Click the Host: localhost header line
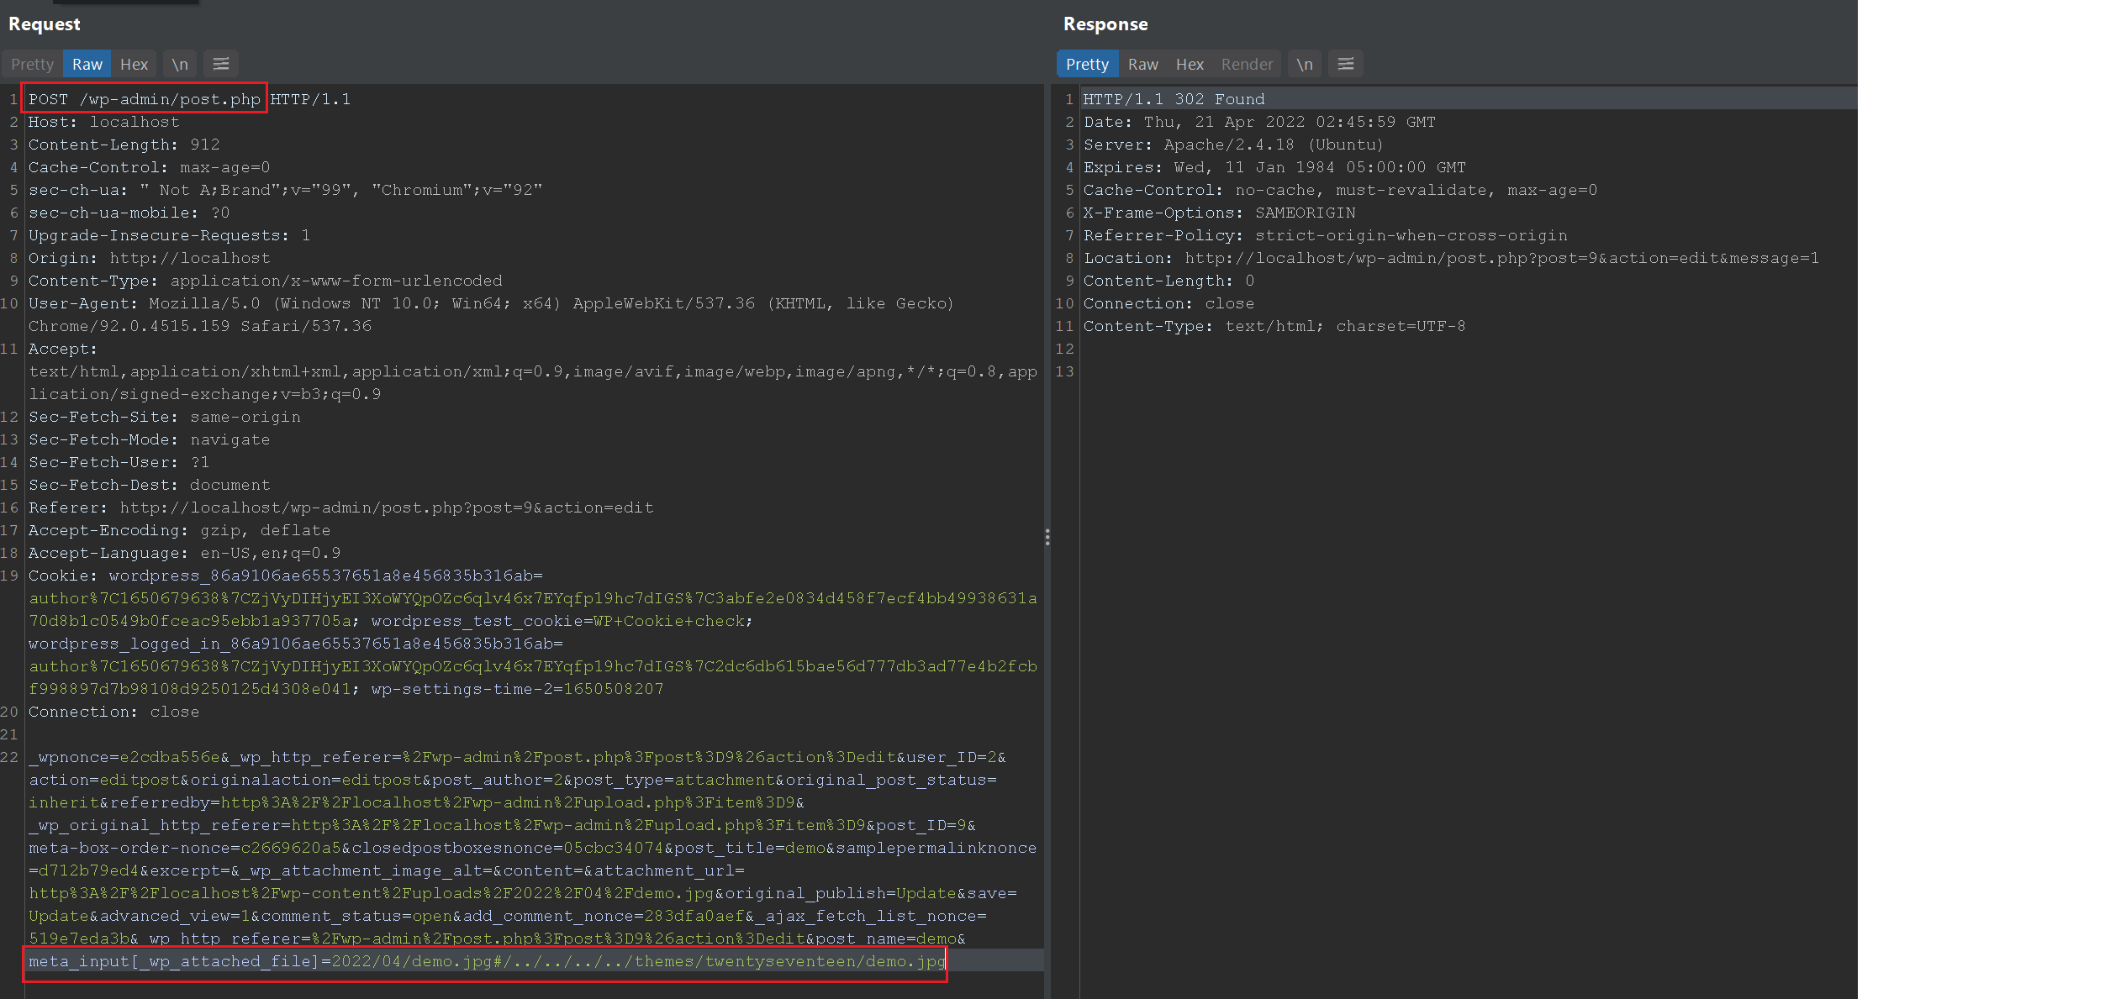Viewport: 2105px width, 999px height. pos(103,122)
